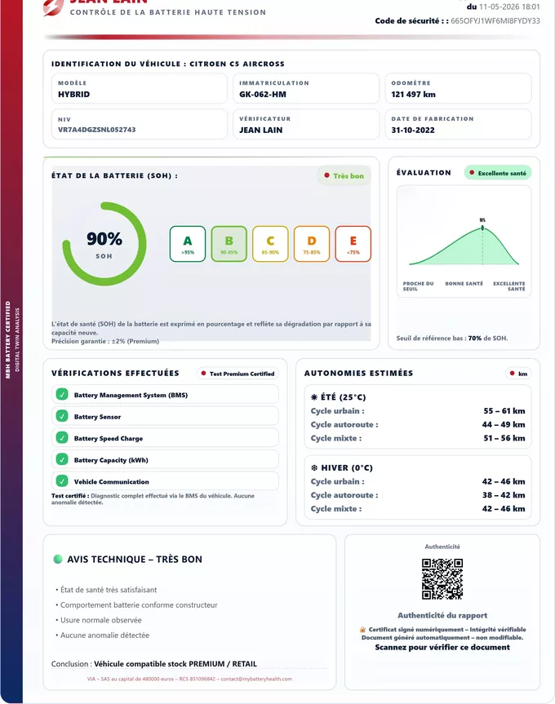Click the Test Premium Certified badge
Viewport: 555px width, 704px height.
pos(238,374)
